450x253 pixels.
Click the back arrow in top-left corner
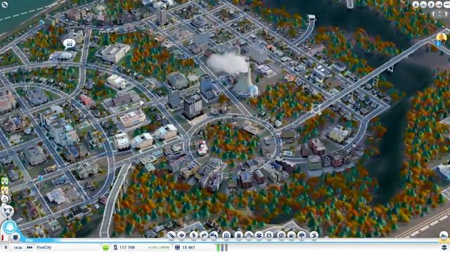5,4
